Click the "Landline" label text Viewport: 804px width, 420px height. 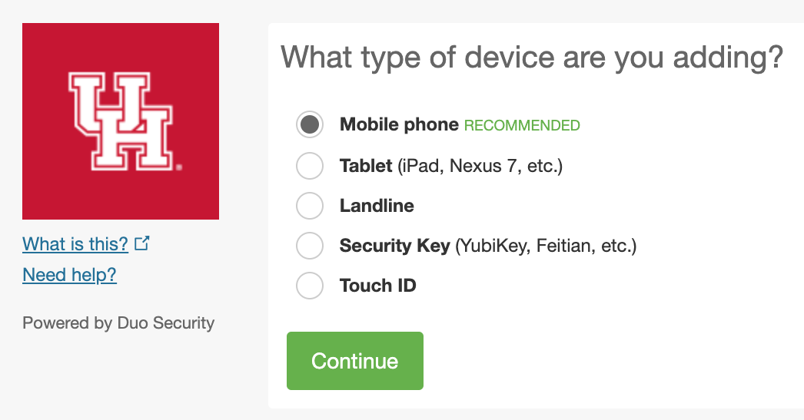pyautogui.click(x=377, y=206)
